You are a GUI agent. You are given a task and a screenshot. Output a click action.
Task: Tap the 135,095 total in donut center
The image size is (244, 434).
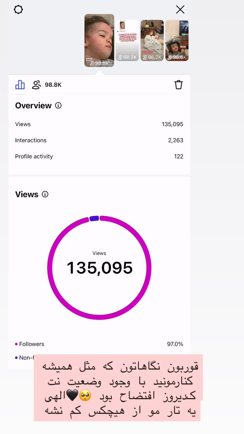point(100,268)
